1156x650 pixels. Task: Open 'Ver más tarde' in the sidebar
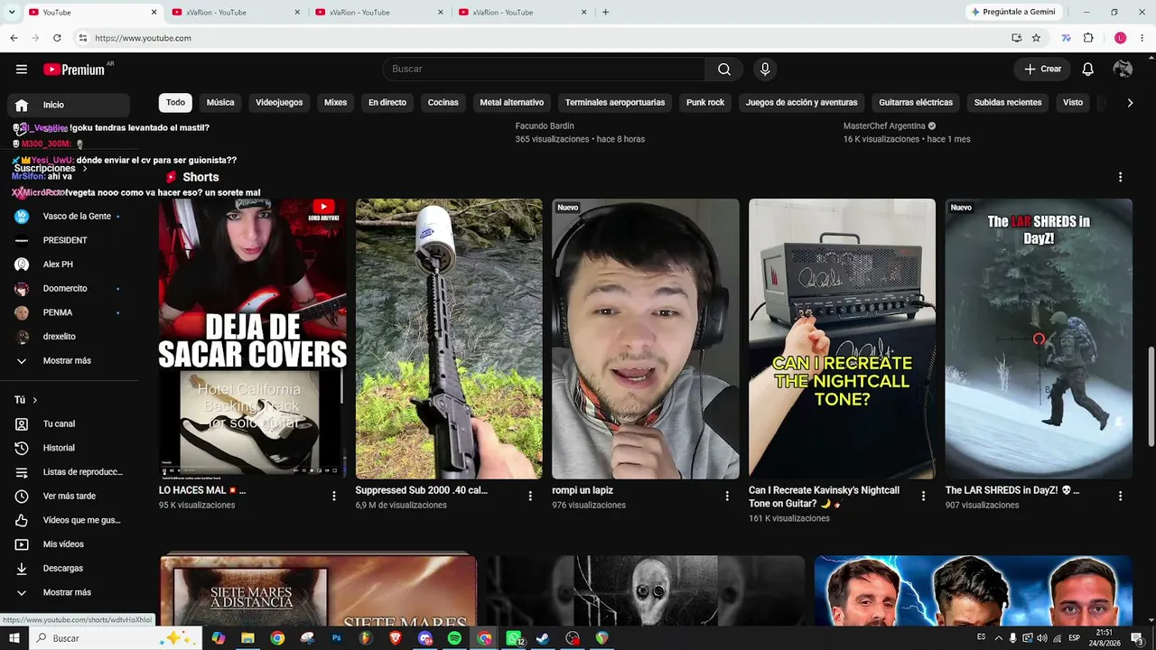point(69,496)
